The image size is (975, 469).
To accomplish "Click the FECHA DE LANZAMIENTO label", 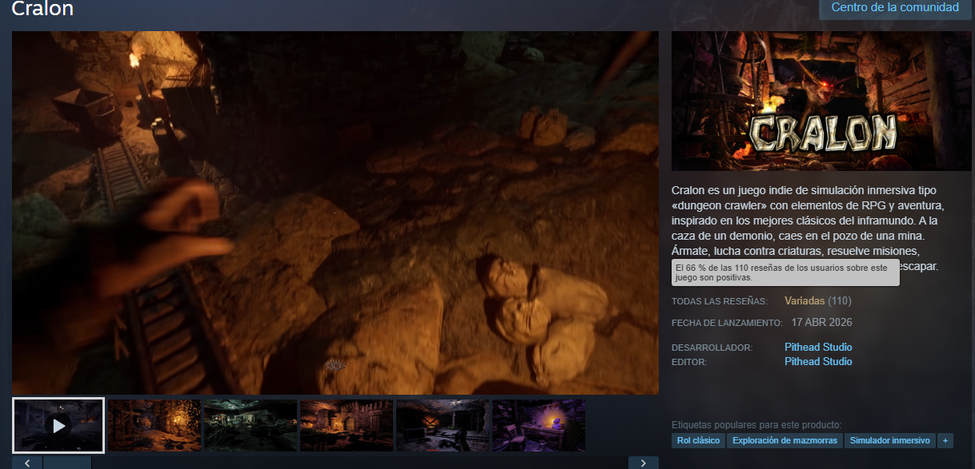I will [727, 324].
